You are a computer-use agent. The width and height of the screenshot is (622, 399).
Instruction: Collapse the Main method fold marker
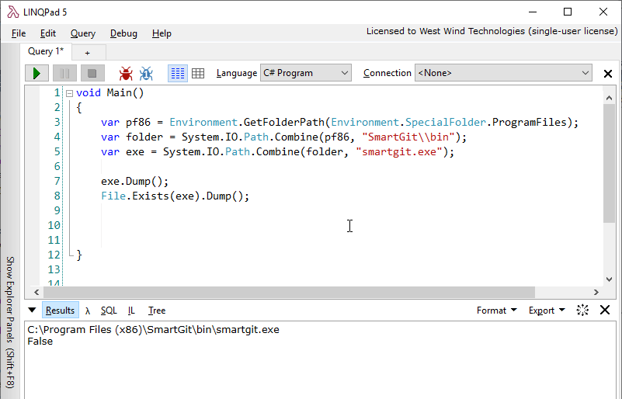69,94
